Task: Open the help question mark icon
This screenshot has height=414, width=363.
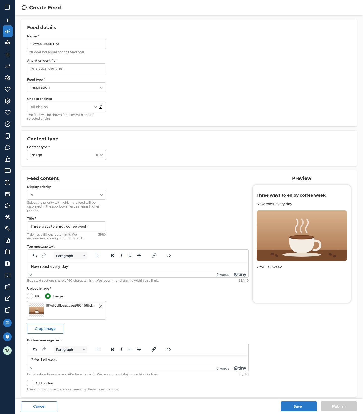Action: tap(7, 337)
